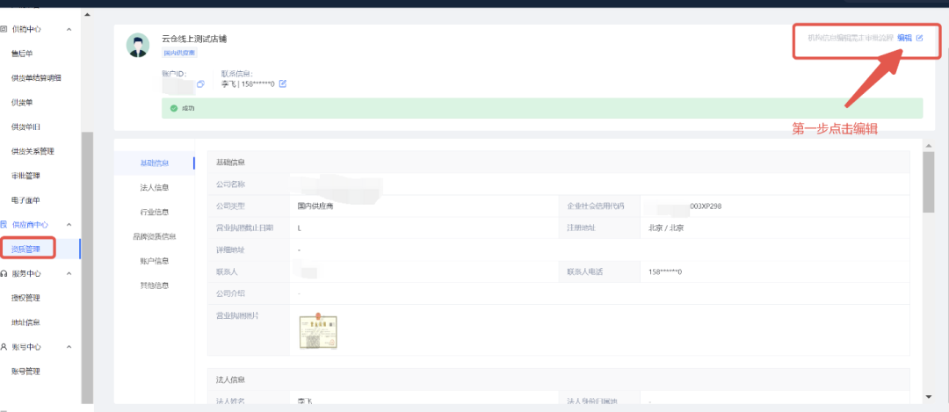Image resolution: width=949 pixels, height=412 pixels.
Task: Open the business license thumbnail image
Action: tap(317, 331)
